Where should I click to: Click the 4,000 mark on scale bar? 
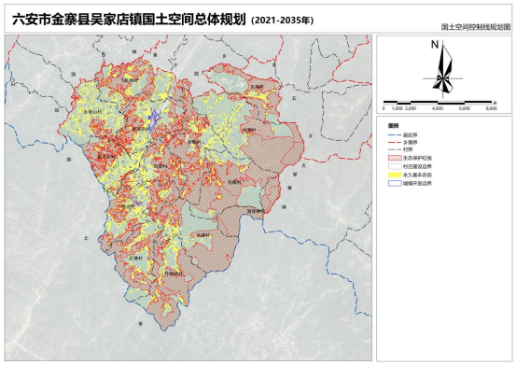tap(438, 108)
